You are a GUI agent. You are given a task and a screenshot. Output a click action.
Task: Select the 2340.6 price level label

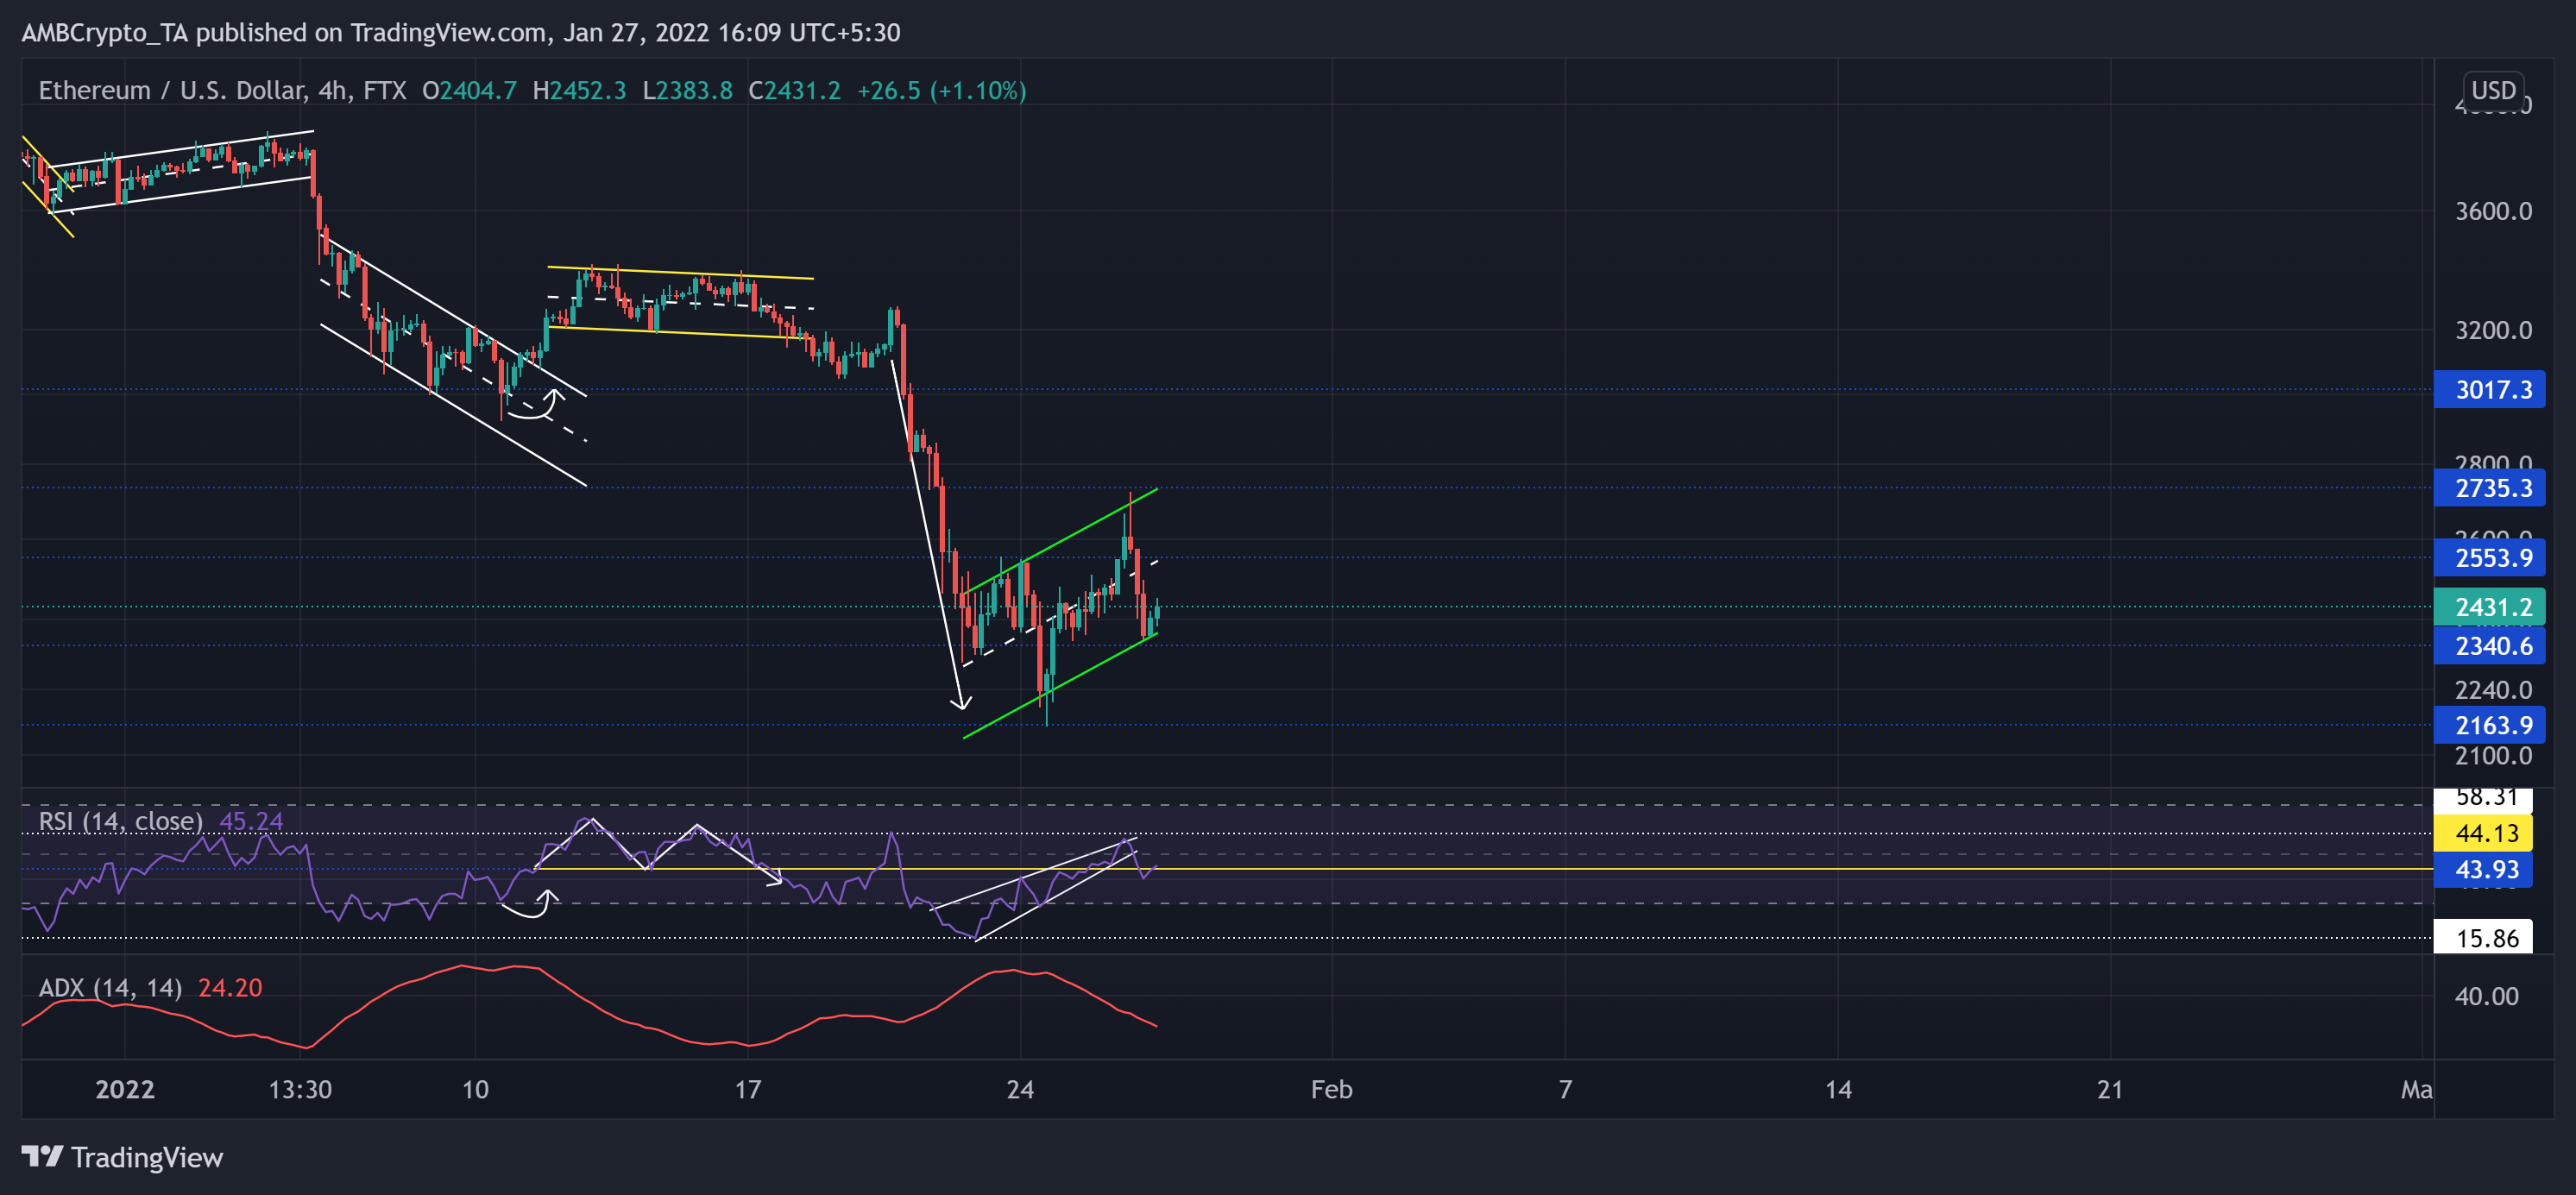(x=2489, y=645)
